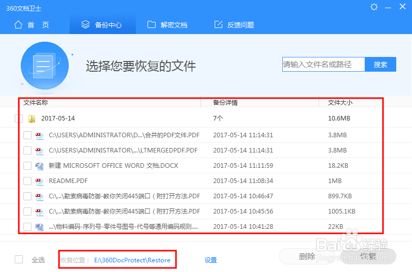Click timestamp 2017-05-14 11:08:34
The image size is (412, 272).
pos(243,181)
